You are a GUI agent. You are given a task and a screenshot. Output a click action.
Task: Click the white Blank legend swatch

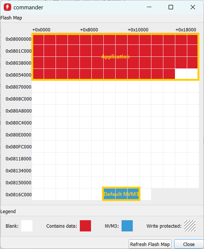tap(27, 226)
